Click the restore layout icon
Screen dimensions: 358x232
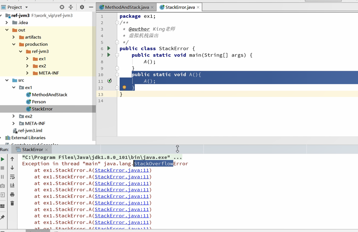tap(3, 206)
